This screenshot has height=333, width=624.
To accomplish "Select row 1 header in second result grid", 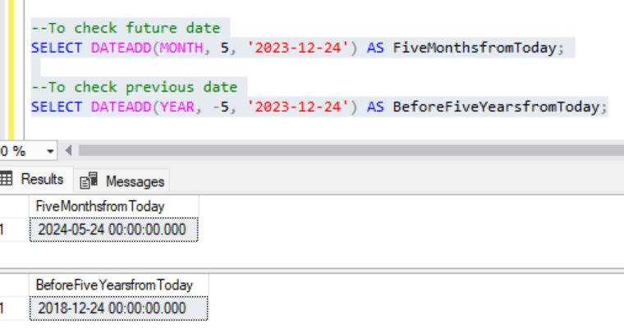I will [2, 308].
